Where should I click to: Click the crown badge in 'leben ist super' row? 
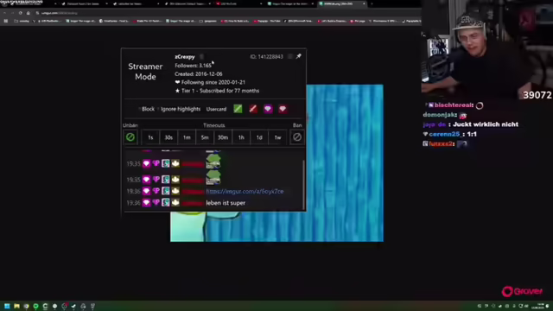(175, 203)
